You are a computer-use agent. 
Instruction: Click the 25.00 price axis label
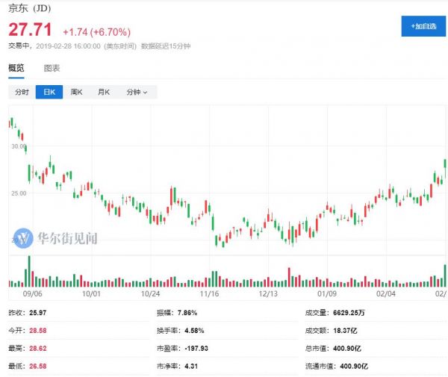[x=16, y=193]
